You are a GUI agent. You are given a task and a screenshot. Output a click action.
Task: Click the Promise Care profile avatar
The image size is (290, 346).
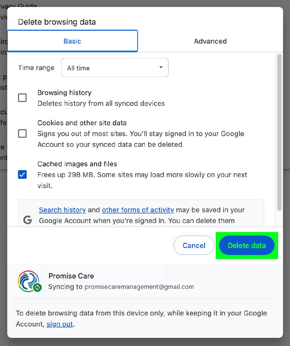(29, 281)
